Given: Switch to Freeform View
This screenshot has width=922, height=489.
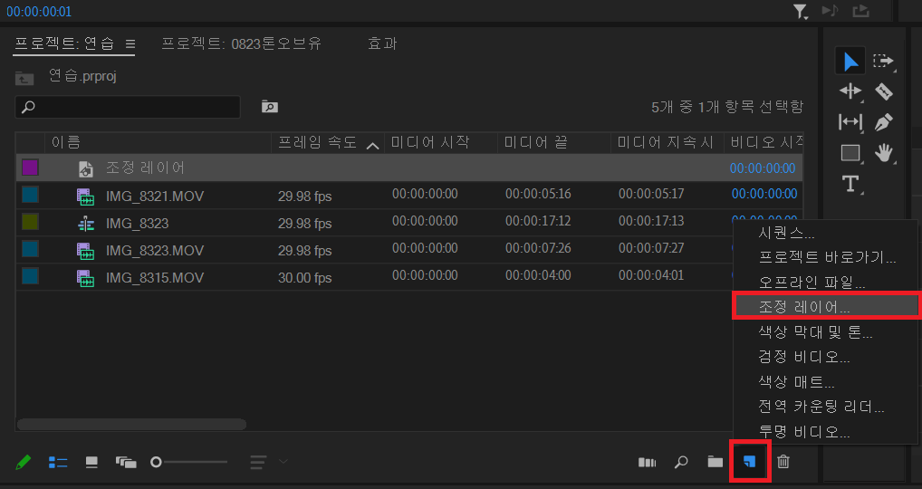Looking at the screenshot, I should [126, 463].
